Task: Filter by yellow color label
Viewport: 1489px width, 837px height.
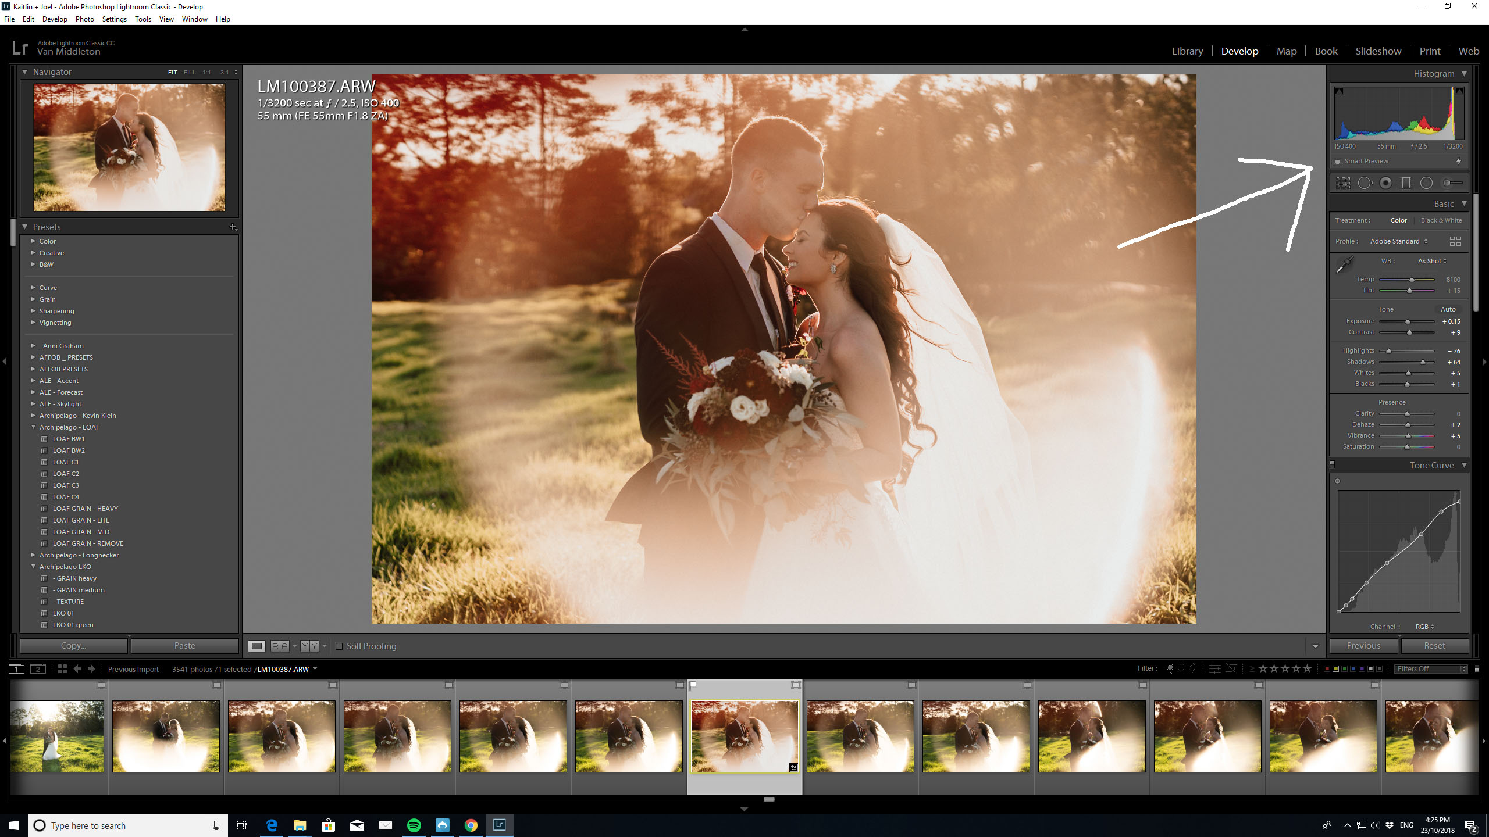Action: pyautogui.click(x=1335, y=669)
